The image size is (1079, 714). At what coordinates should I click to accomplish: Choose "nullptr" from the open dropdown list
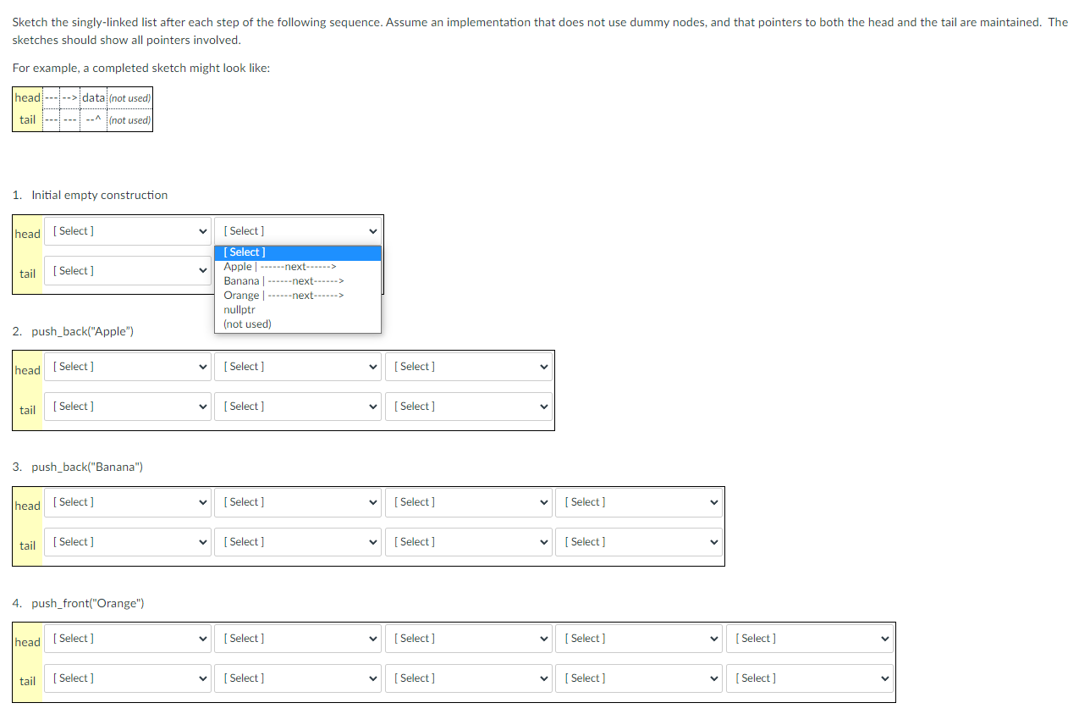click(x=239, y=309)
